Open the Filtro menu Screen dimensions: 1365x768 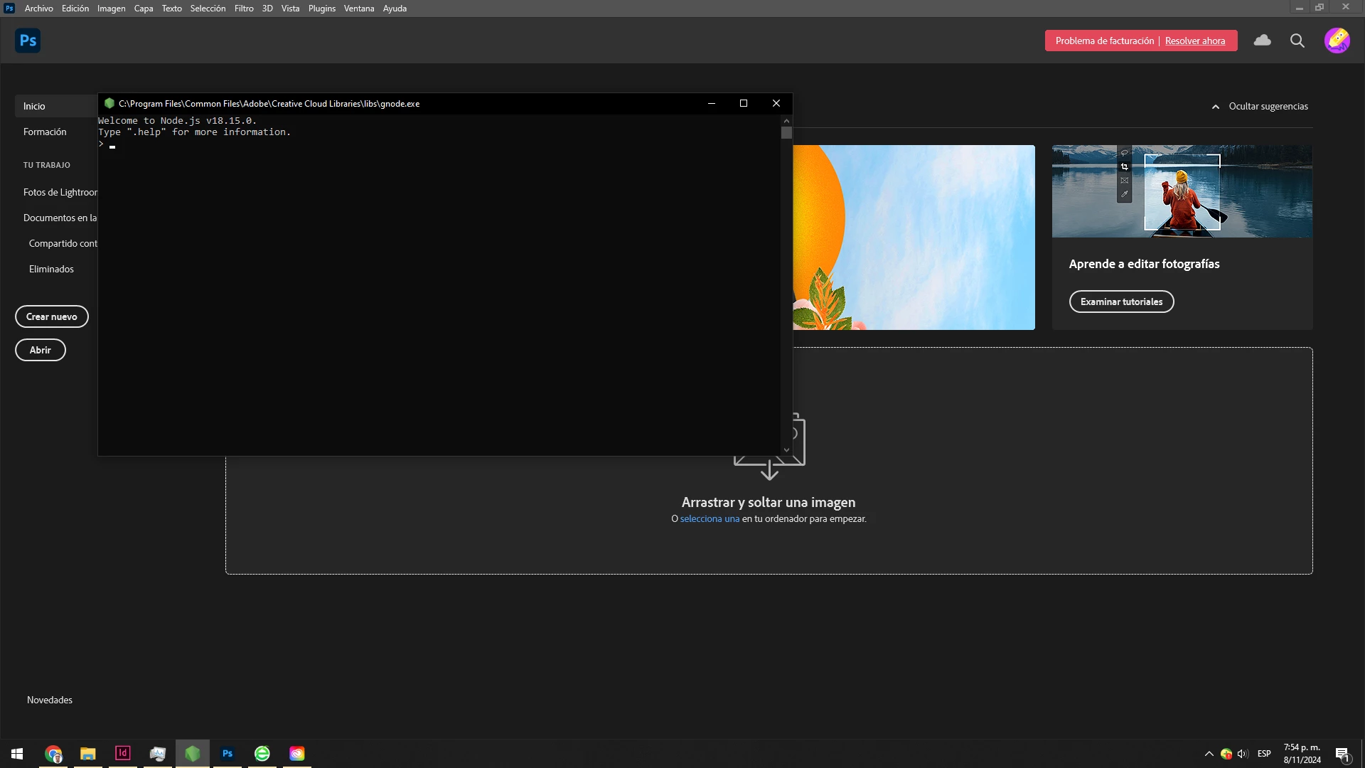[244, 9]
